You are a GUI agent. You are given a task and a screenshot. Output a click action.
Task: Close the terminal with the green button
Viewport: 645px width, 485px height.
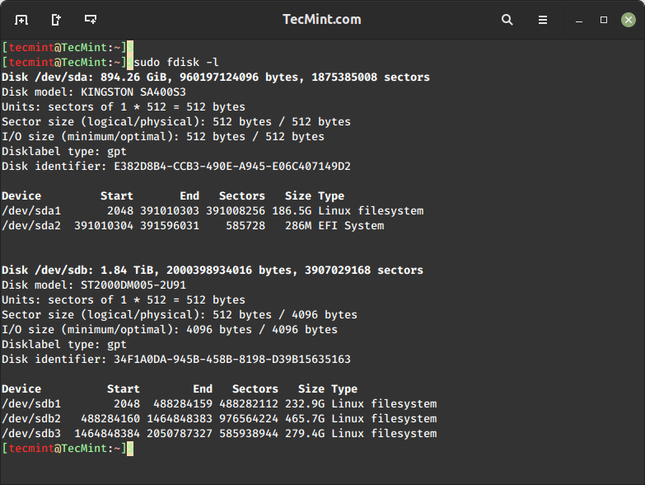point(626,19)
